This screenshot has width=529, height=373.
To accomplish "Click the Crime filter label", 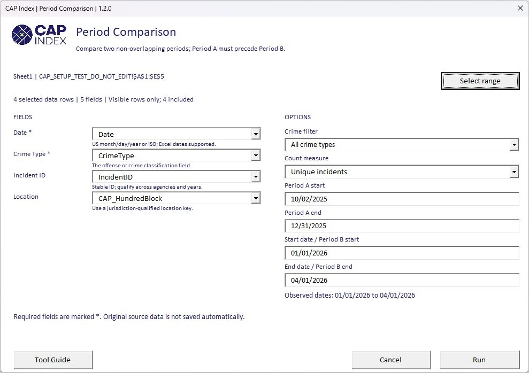I will [x=301, y=131].
